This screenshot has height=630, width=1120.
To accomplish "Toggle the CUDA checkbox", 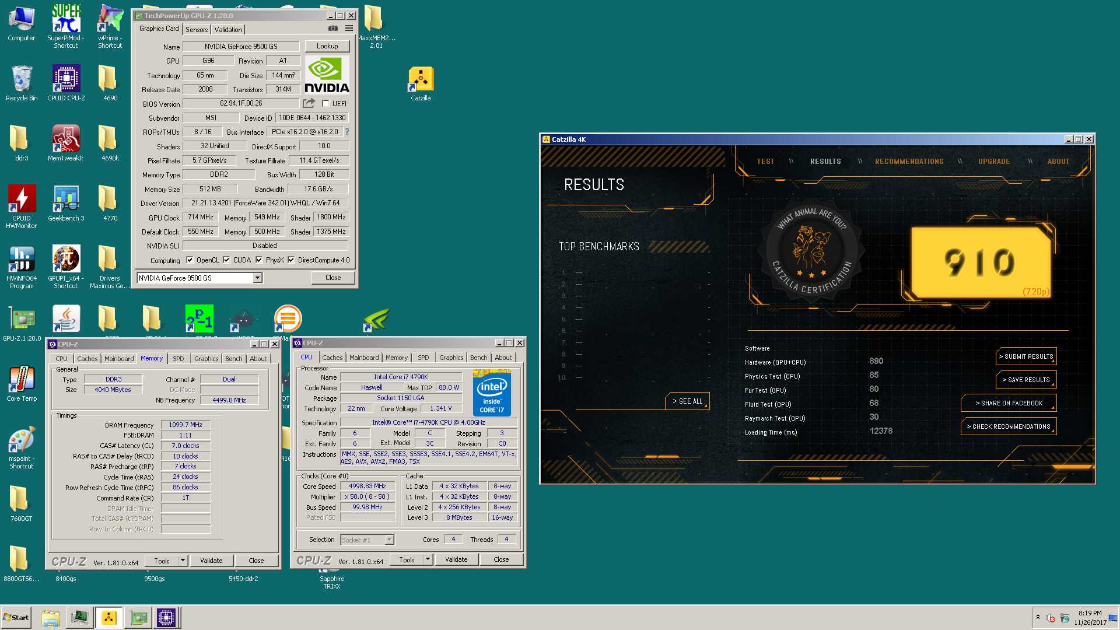I will click(x=226, y=260).
